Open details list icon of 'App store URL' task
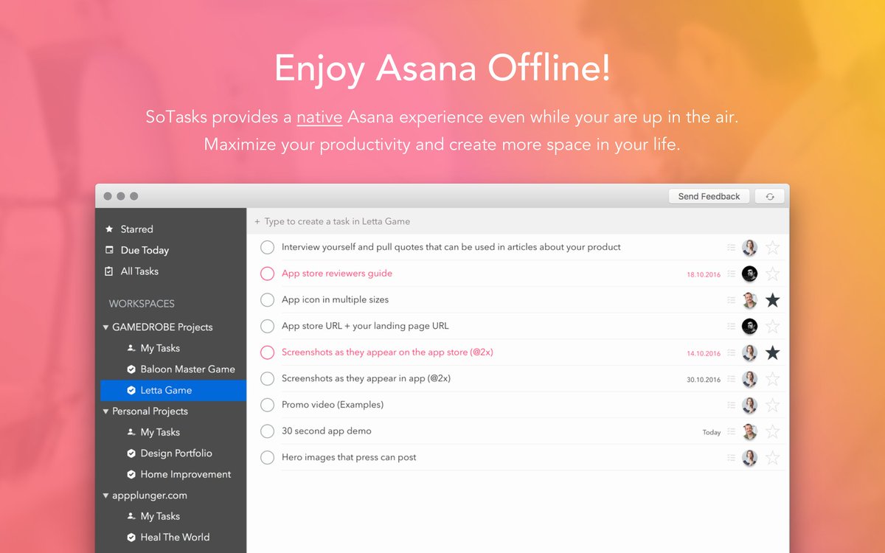The height and width of the screenshot is (553, 885). pyautogui.click(x=731, y=327)
